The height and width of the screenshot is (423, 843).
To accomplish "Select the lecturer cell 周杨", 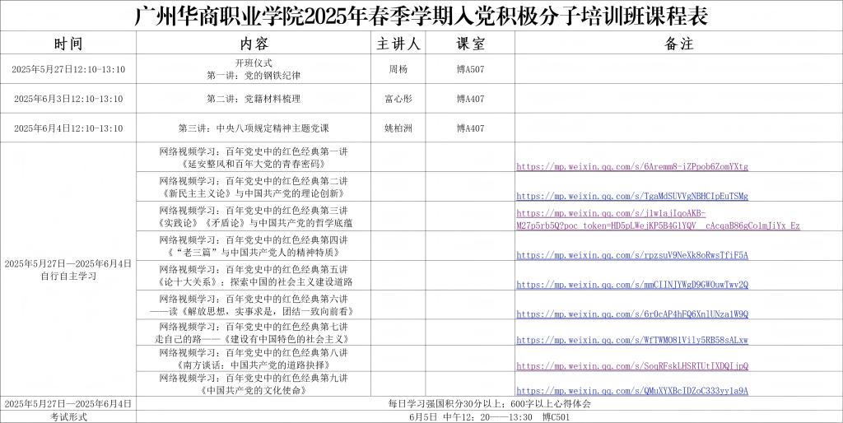I will 398,69.
